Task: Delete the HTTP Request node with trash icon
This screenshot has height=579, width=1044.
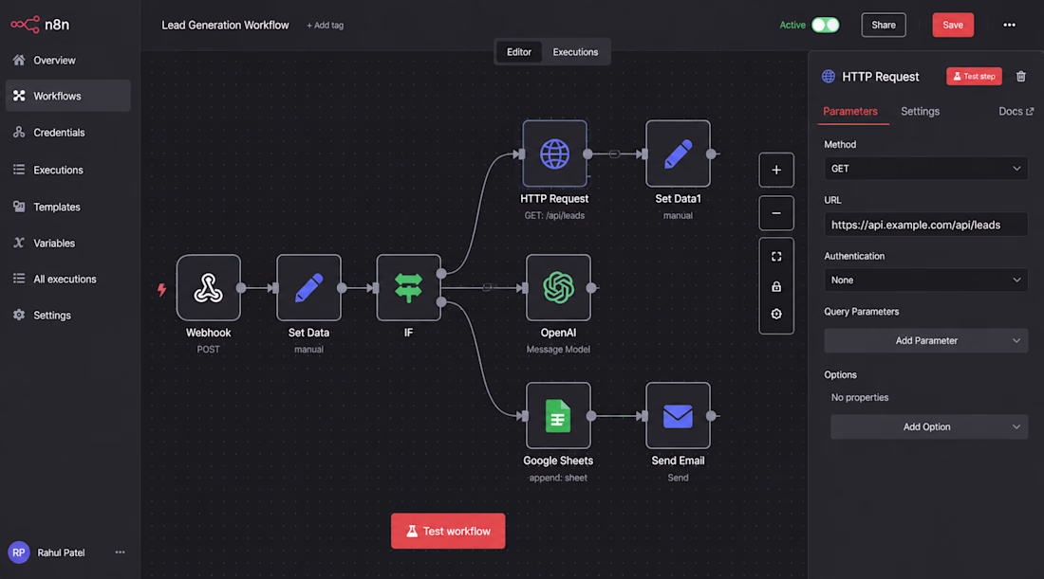Action: [x=1020, y=77]
